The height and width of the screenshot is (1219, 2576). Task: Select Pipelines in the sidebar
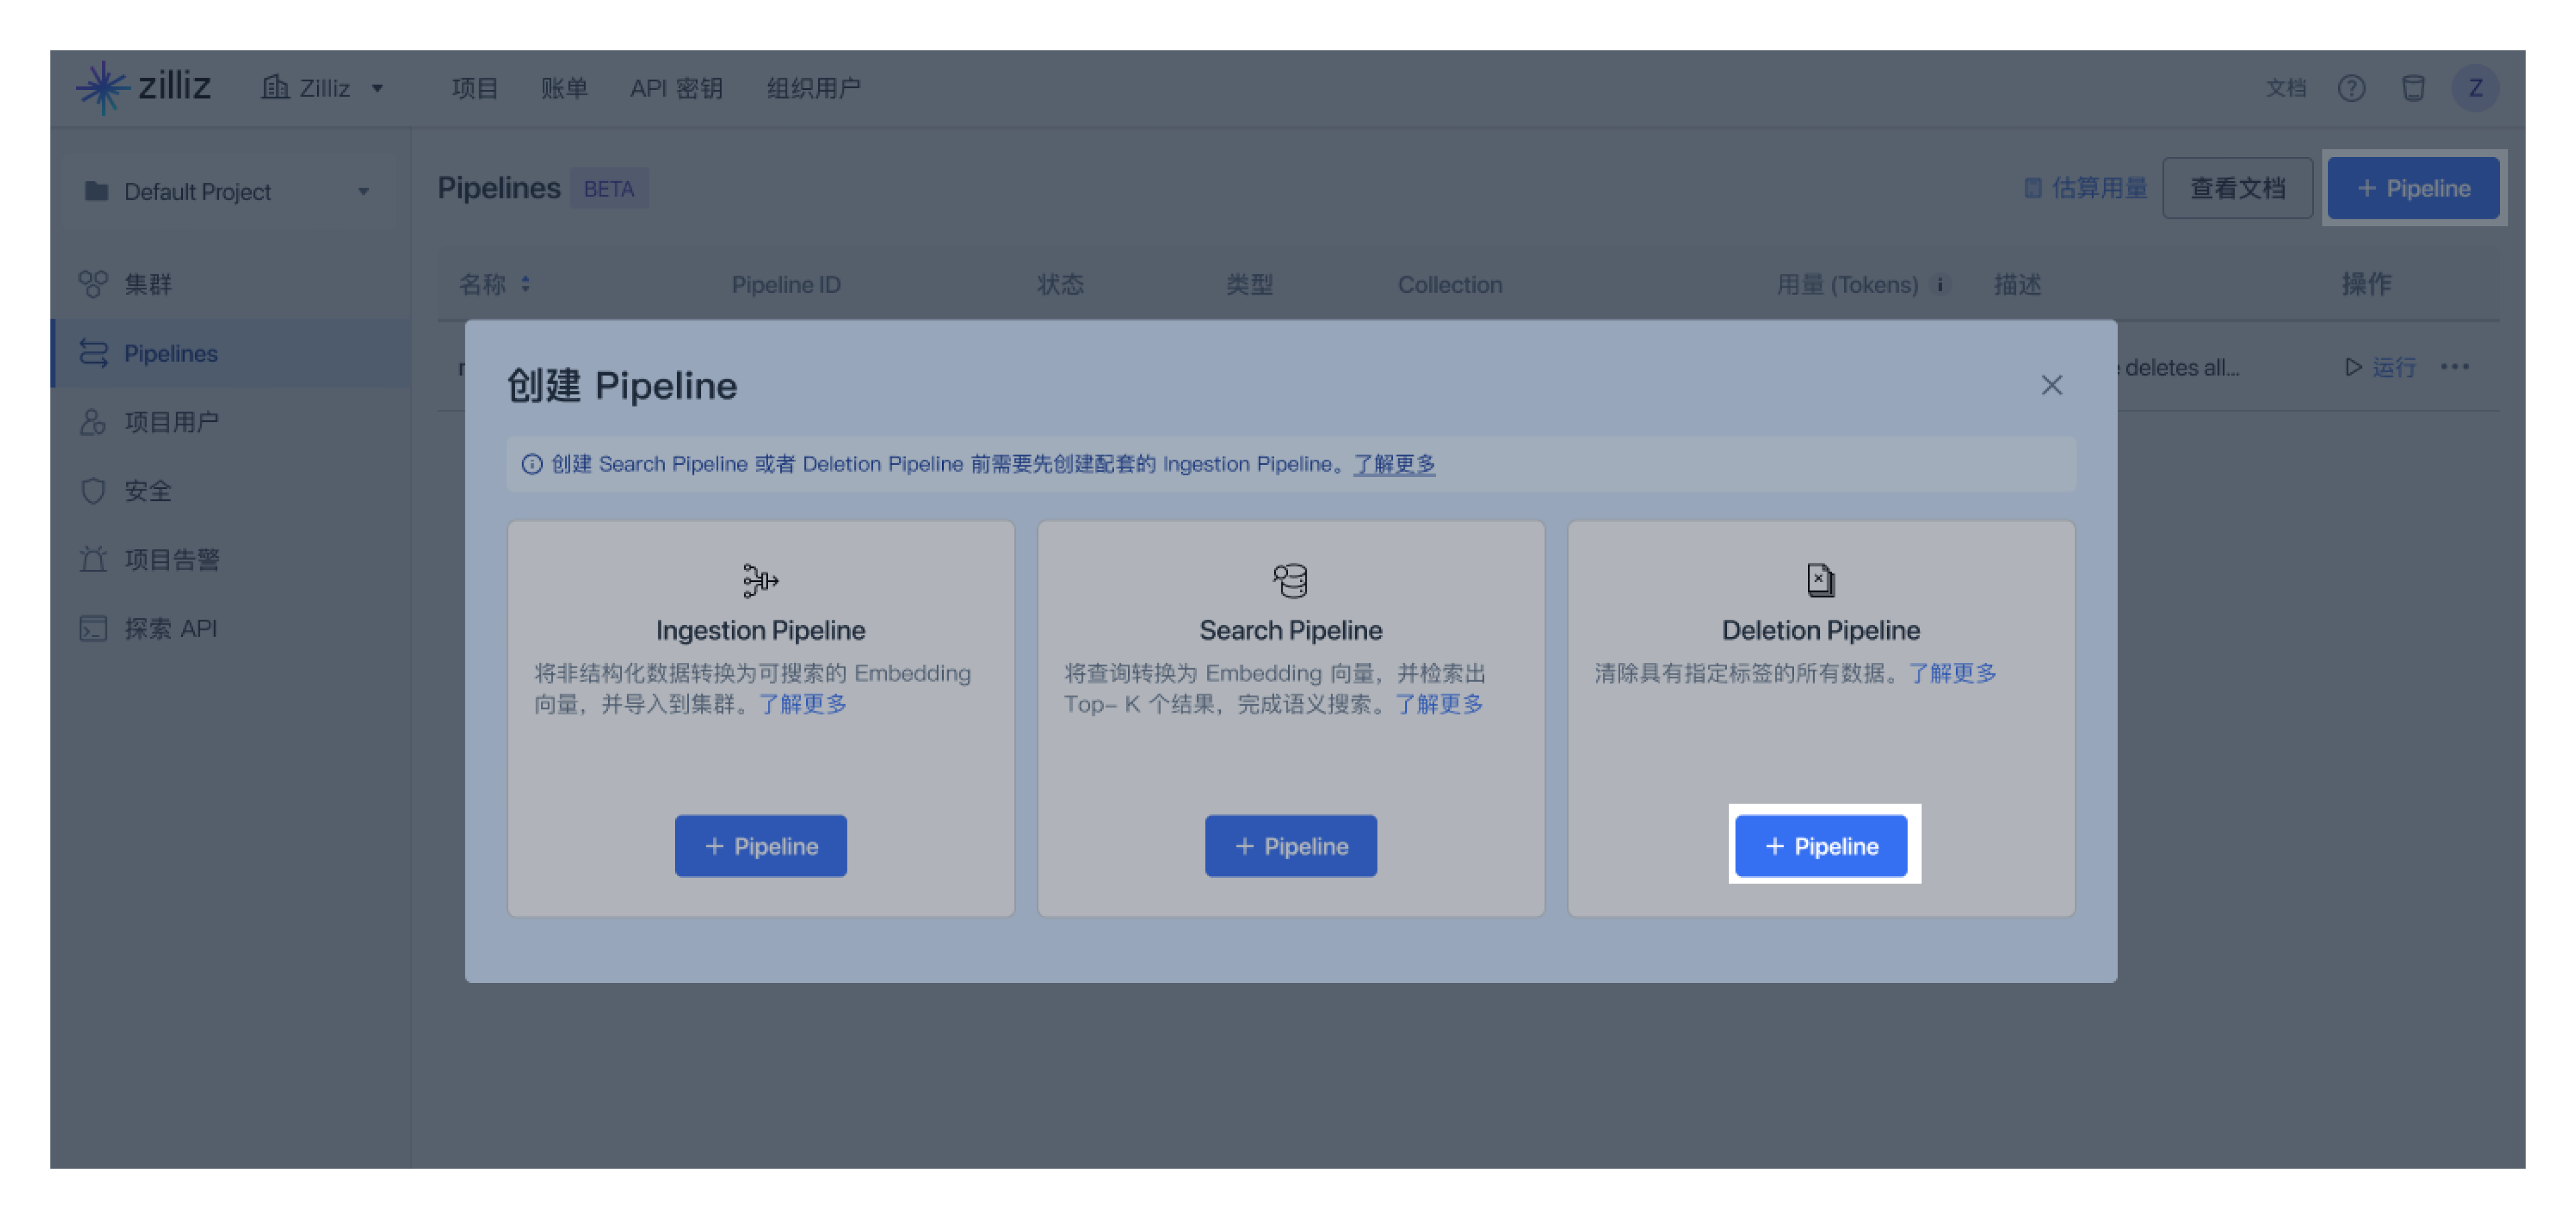coord(230,353)
